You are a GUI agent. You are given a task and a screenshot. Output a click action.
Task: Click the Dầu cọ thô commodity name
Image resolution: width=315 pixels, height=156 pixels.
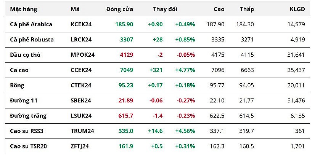pyautogui.click(x=25, y=54)
